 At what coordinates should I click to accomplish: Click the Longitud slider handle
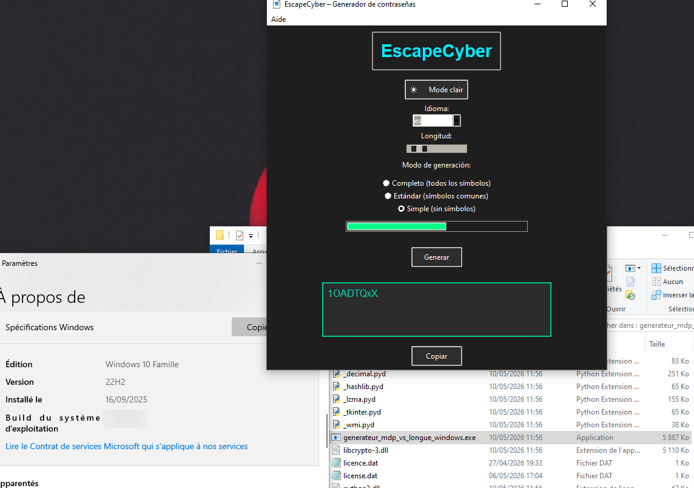[x=419, y=149]
